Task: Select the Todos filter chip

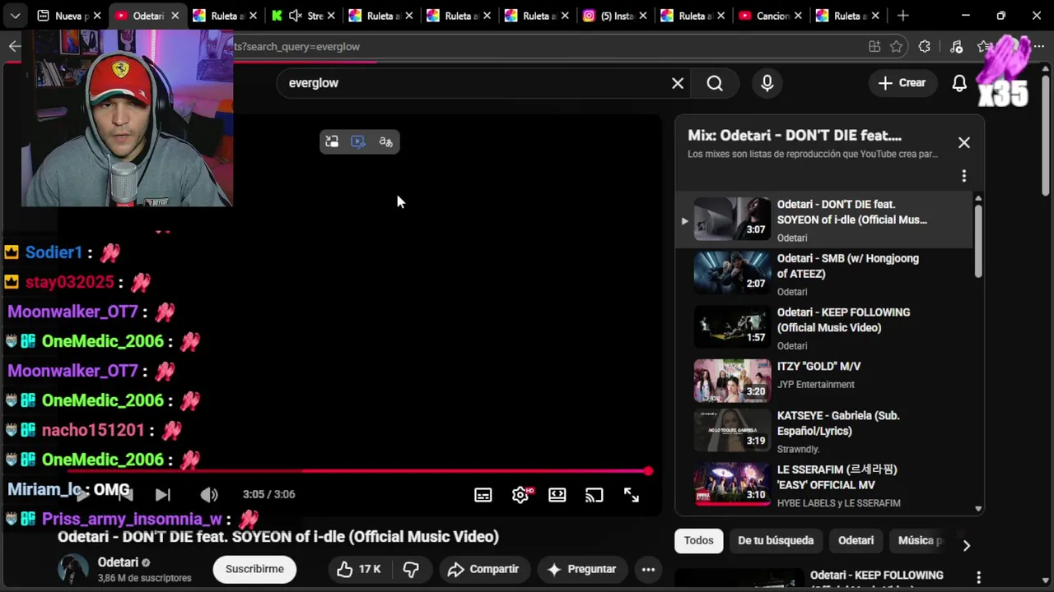Action: click(x=698, y=540)
